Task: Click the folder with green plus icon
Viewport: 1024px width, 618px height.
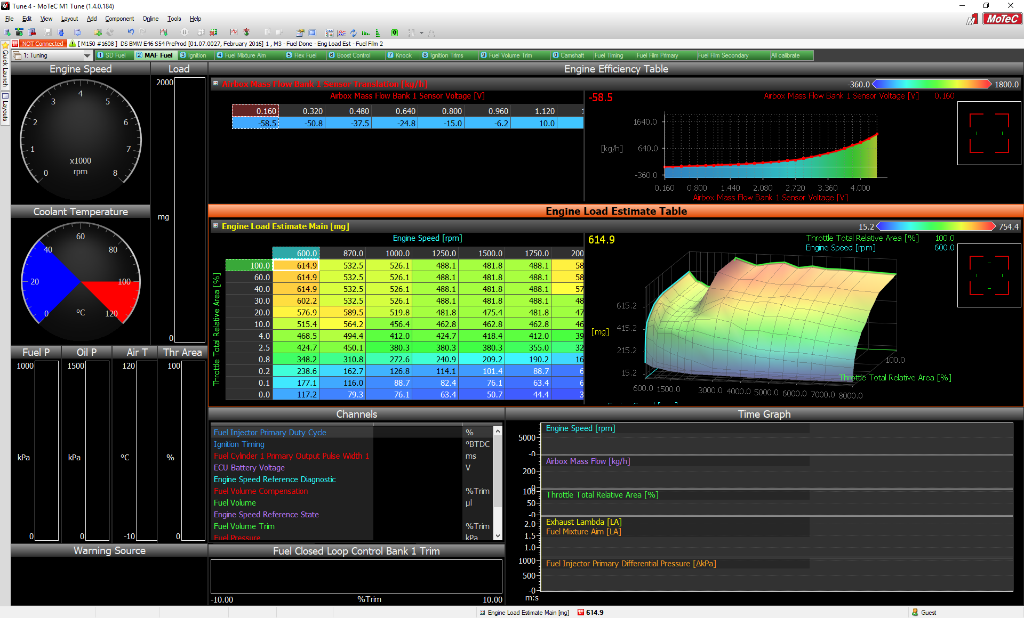Action: (98, 32)
